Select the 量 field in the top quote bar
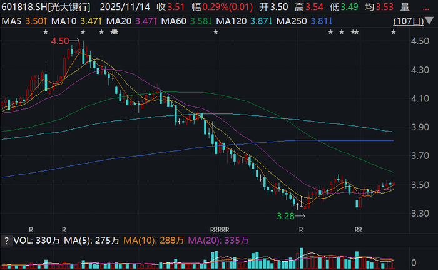438x270 pixels. point(405,7)
